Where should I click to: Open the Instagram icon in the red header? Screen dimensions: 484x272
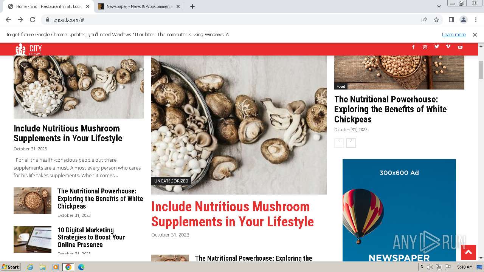tap(425, 47)
